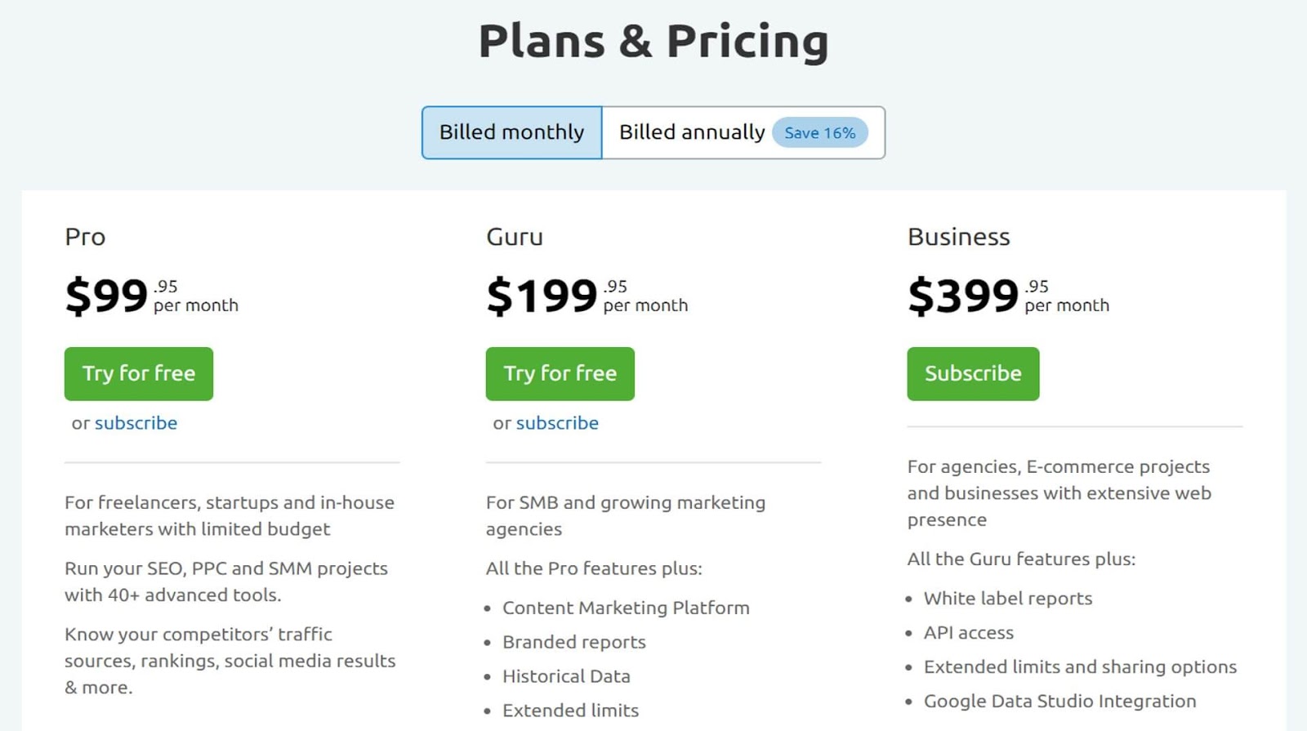Select the Billed monthly option
The height and width of the screenshot is (731, 1307).
coord(512,132)
